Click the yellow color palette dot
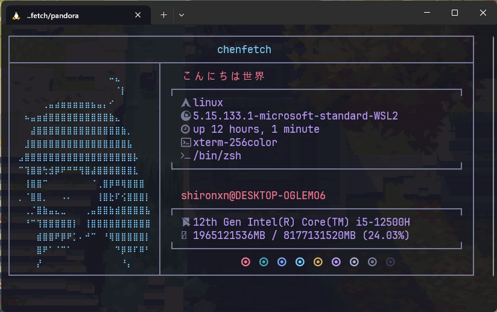Viewport: 497px width, 312px height. [x=318, y=262]
